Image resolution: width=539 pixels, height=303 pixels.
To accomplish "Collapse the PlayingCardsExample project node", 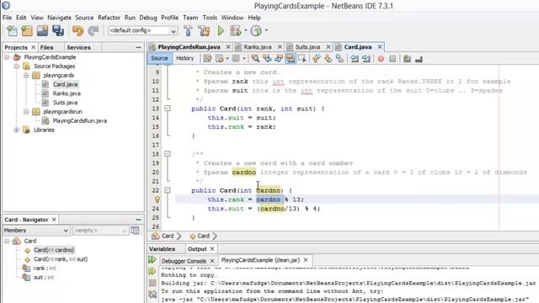I will [x=7, y=57].
